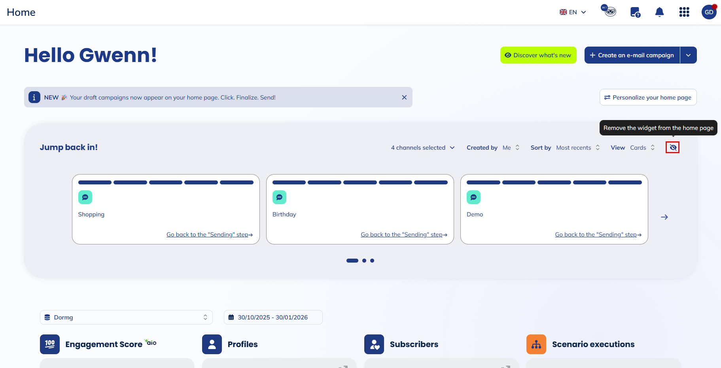Open Birthday's Go back to Sending link
The height and width of the screenshot is (368, 721).
[404, 235]
